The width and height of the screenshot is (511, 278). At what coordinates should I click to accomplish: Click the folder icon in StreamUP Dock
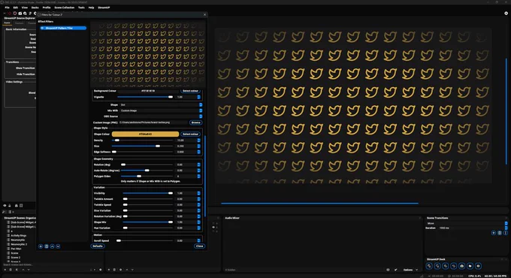click(x=470, y=266)
